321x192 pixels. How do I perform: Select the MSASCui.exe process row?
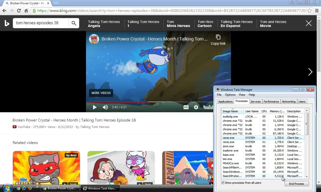point(263,163)
